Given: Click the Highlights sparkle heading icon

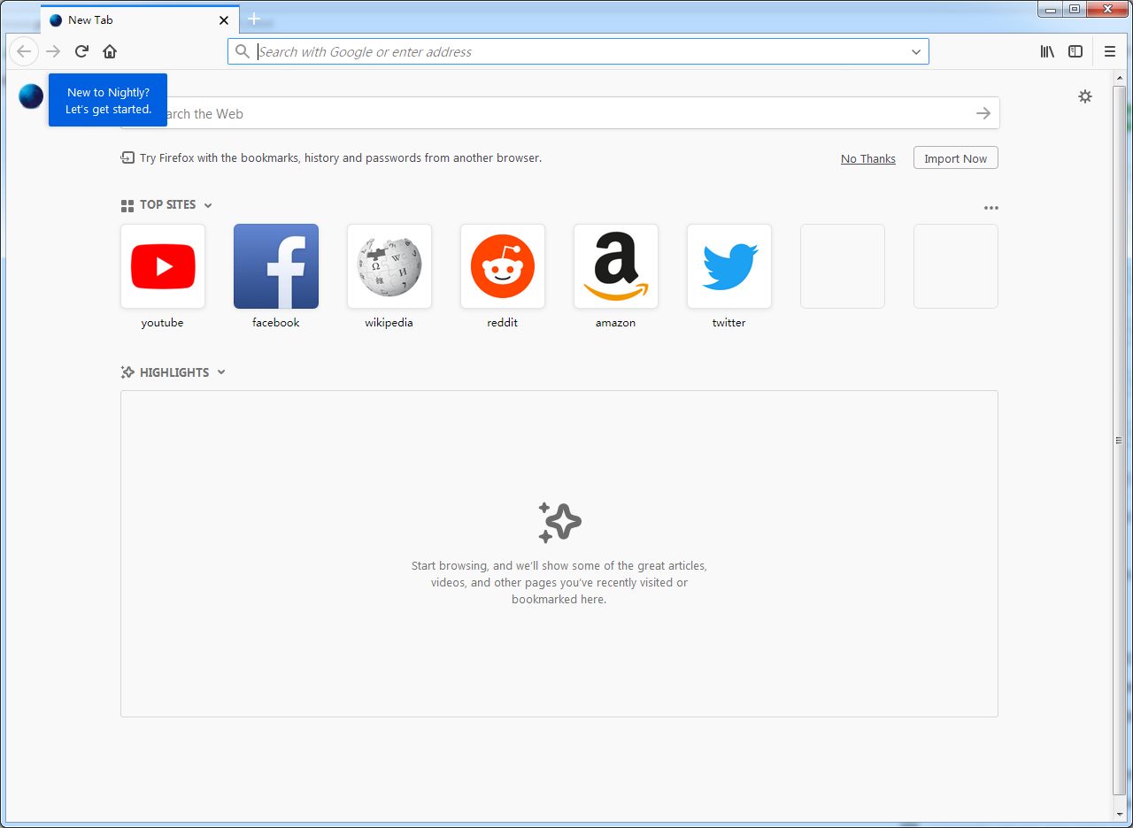Looking at the screenshot, I should [x=127, y=372].
